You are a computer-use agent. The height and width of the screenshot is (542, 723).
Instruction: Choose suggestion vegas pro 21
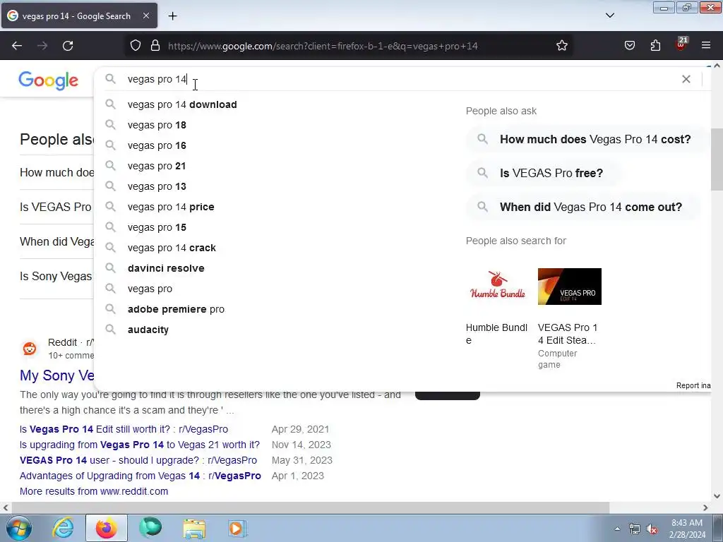coord(157,166)
